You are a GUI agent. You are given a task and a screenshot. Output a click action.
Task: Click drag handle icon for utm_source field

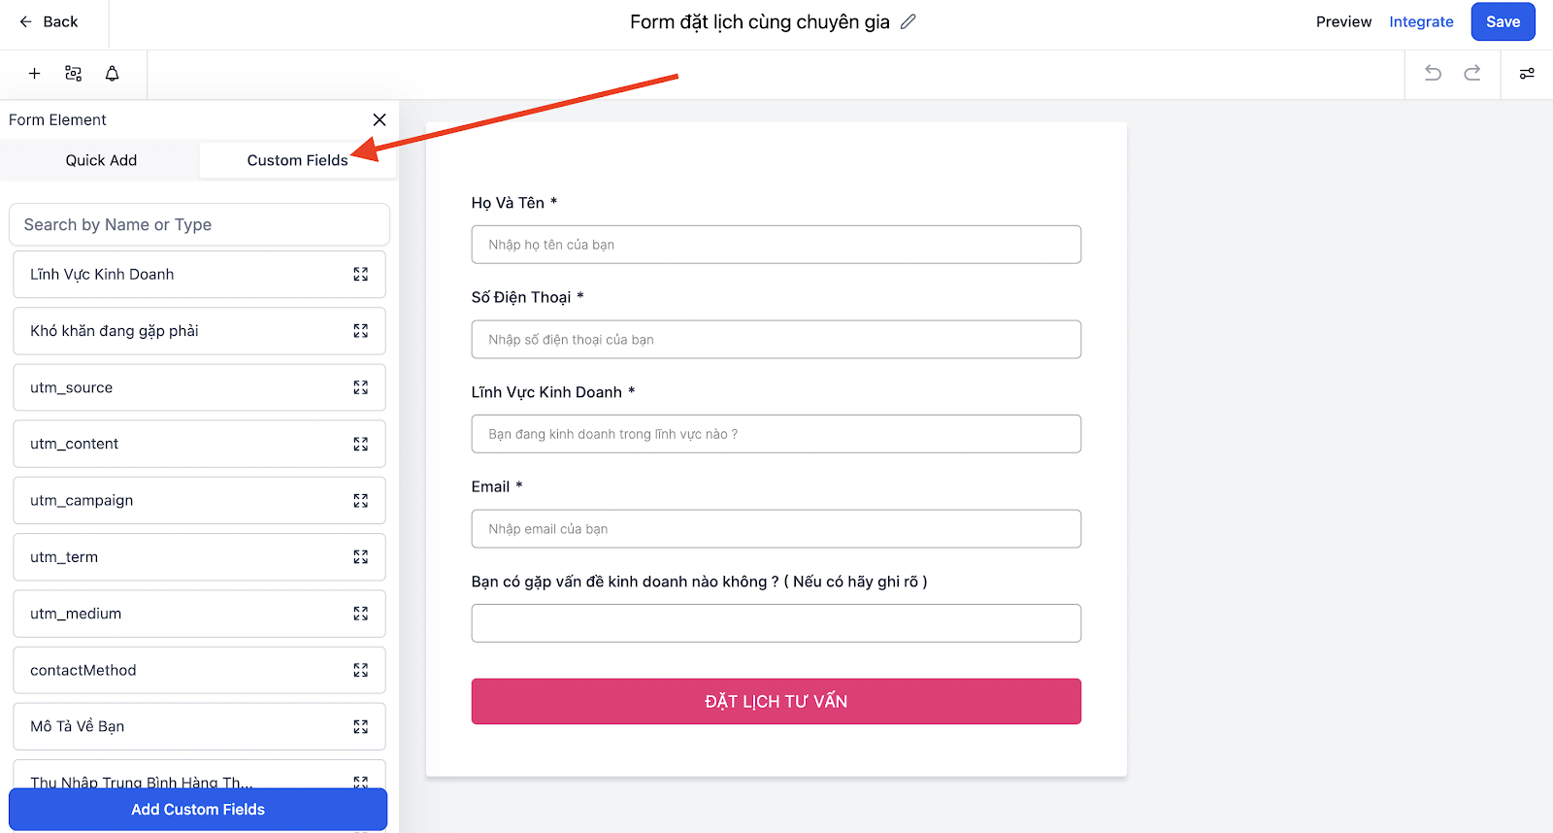[x=361, y=387]
